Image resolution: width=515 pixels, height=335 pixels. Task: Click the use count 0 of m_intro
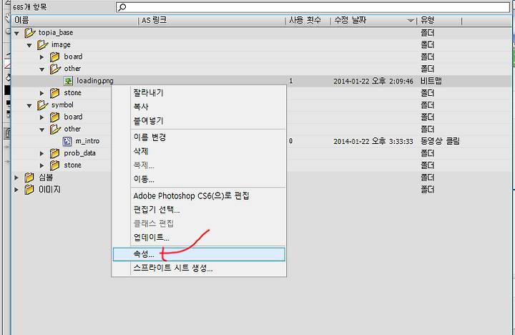point(291,141)
